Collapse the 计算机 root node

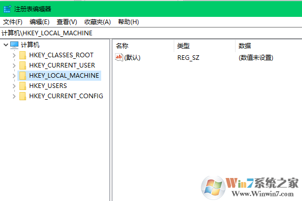6,45
